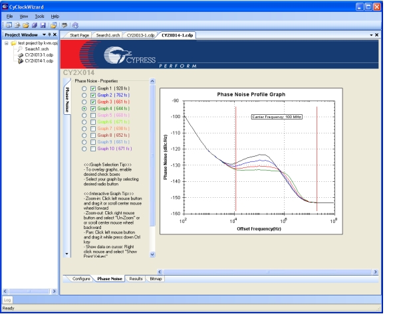The width and height of the screenshot is (399, 316).
Task: Select CY2X014-1.cdp in the project tree
Action: point(38,60)
